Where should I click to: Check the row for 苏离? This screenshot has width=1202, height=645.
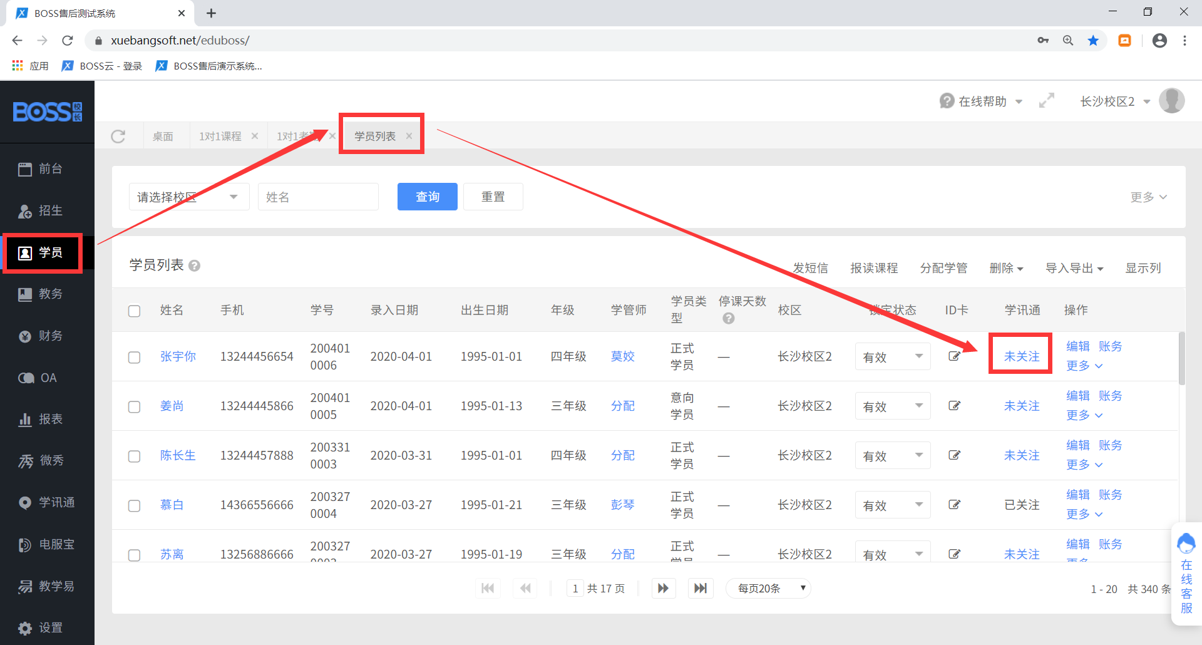[135, 555]
